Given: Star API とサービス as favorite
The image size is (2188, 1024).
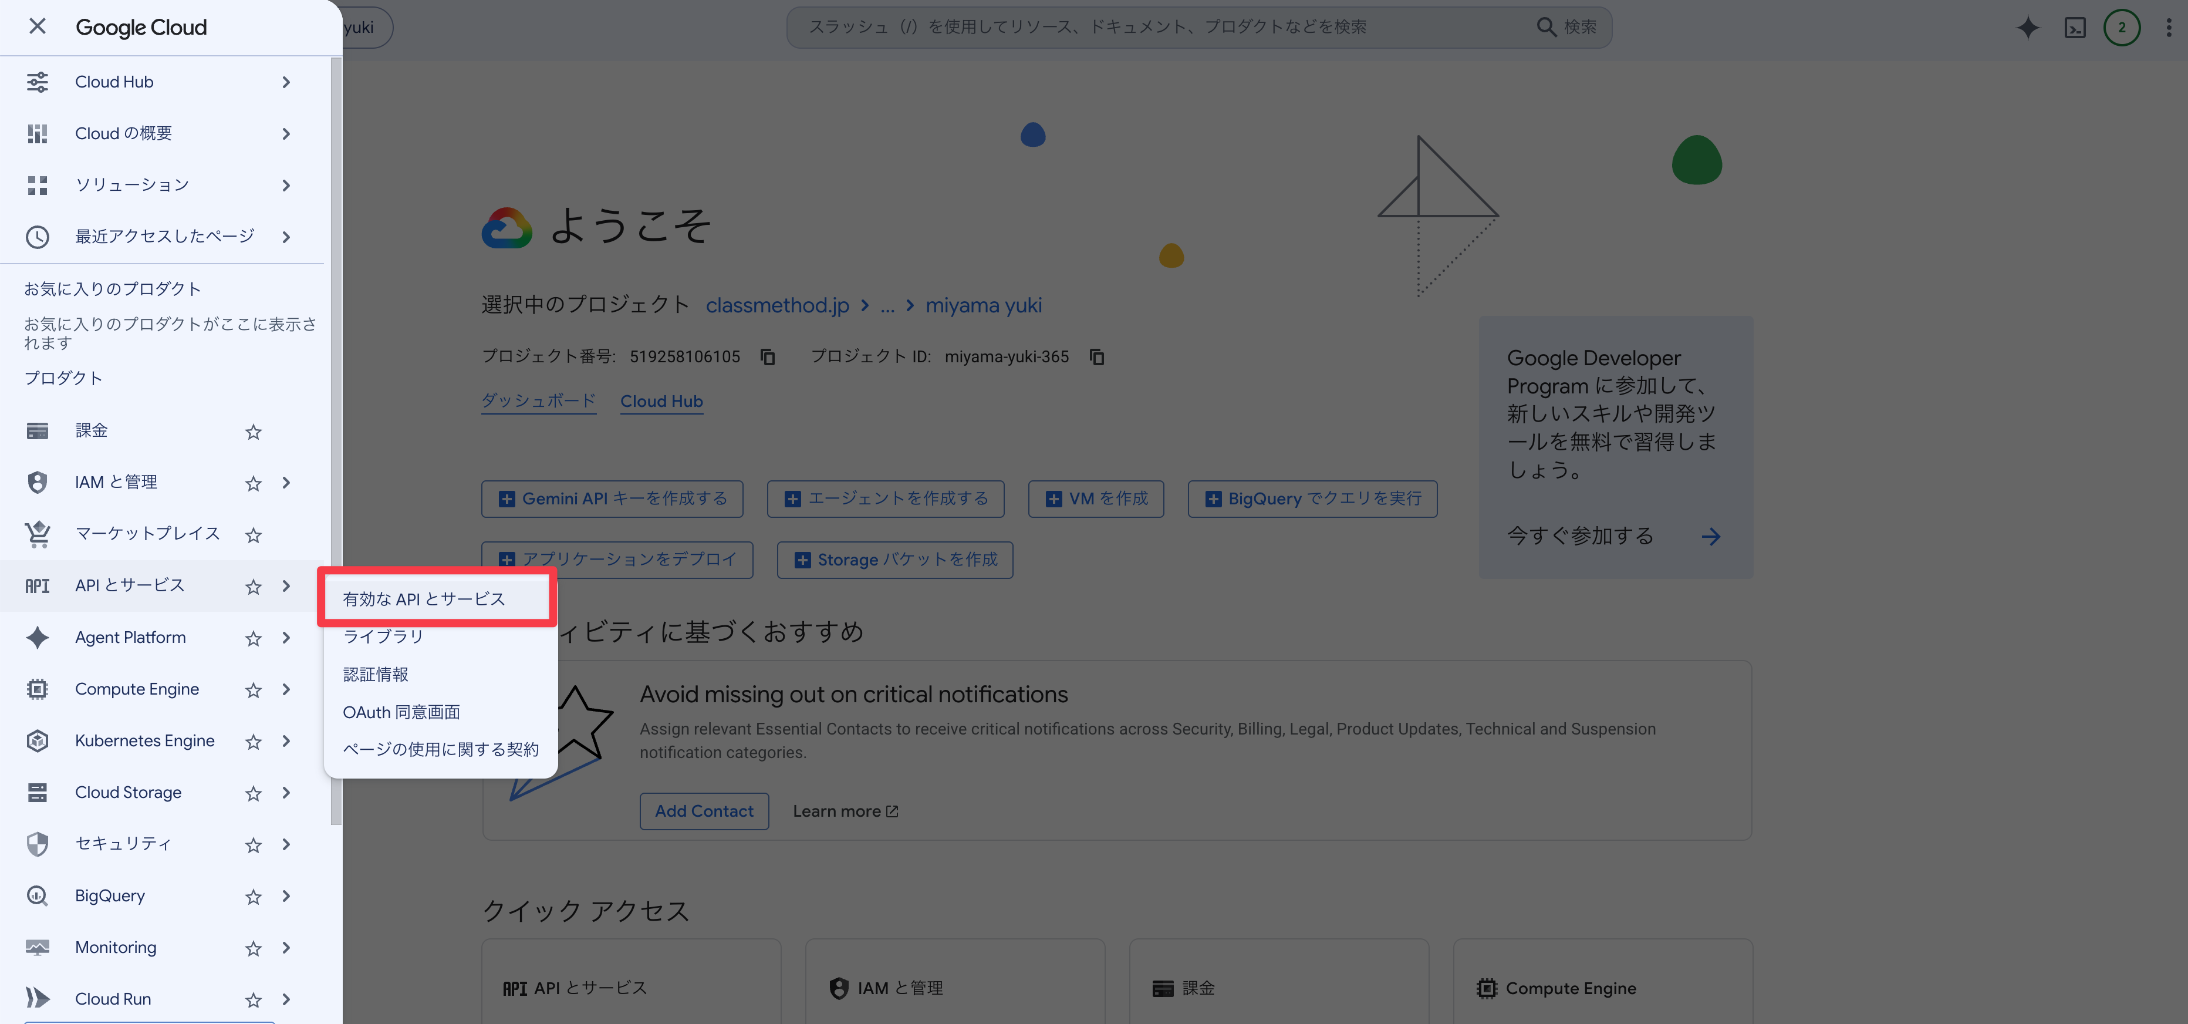Looking at the screenshot, I should pyautogui.click(x=253, y=587).
